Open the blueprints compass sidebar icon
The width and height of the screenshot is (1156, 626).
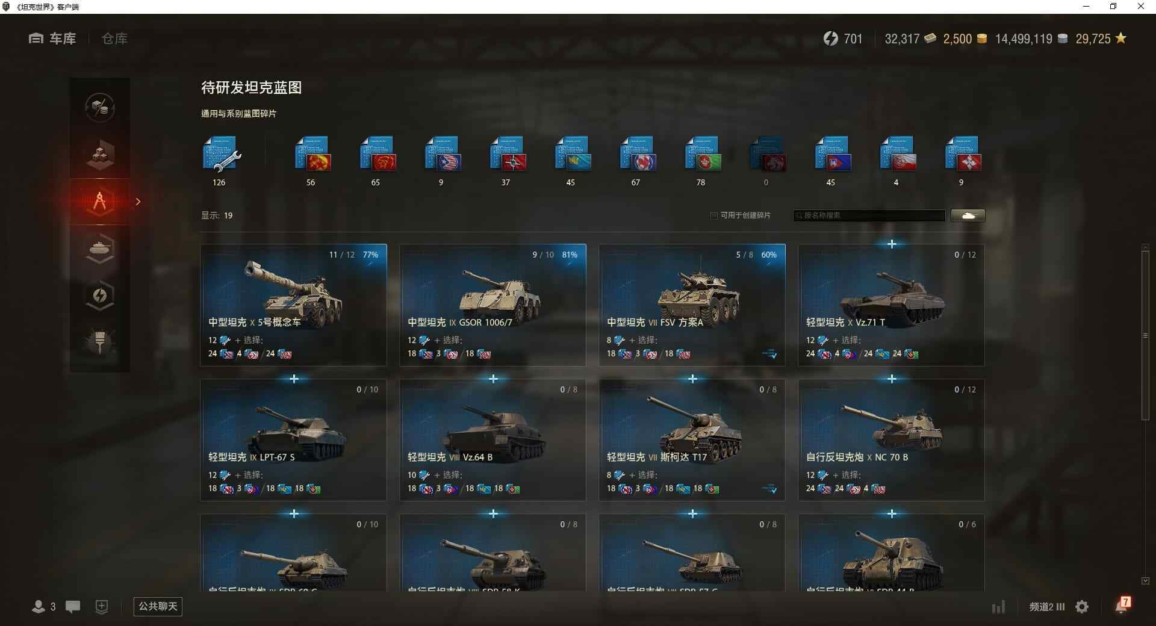(x=100, y=202)
